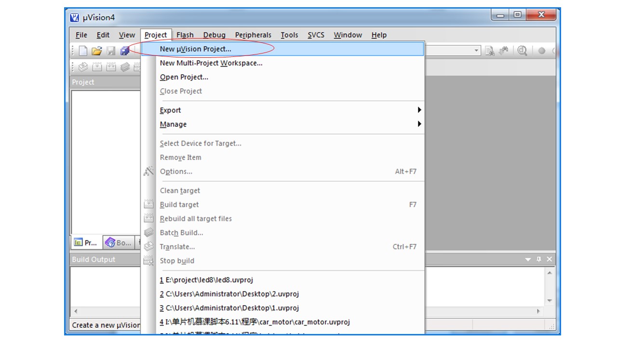Open the Tools menu
The height and width of the screenshot is (347, 617).
pos(289,35)
